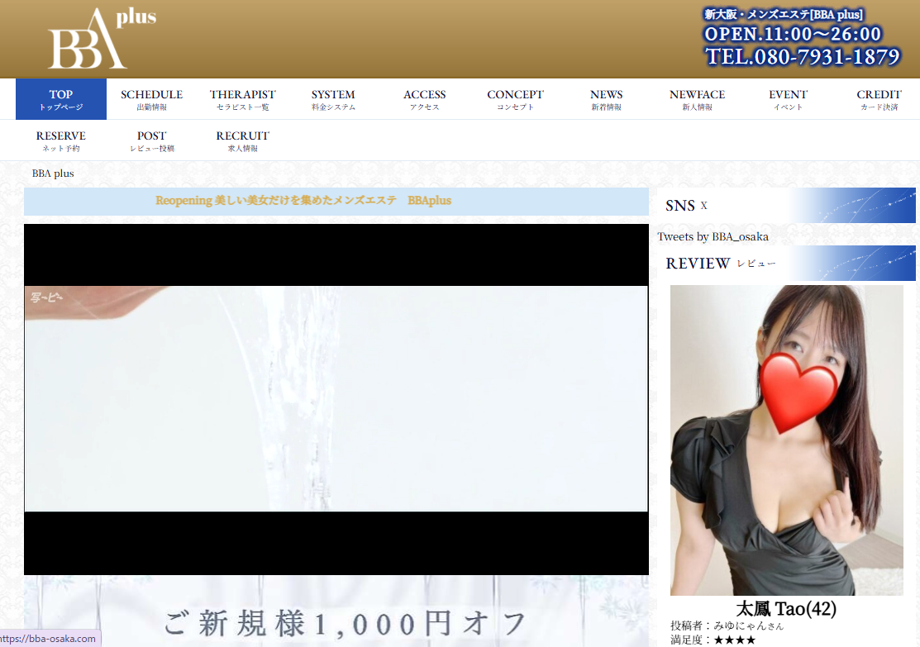920x647 pixels.
Task: Go to the THERAPIST list page
Action: click(x=243, y=99)
